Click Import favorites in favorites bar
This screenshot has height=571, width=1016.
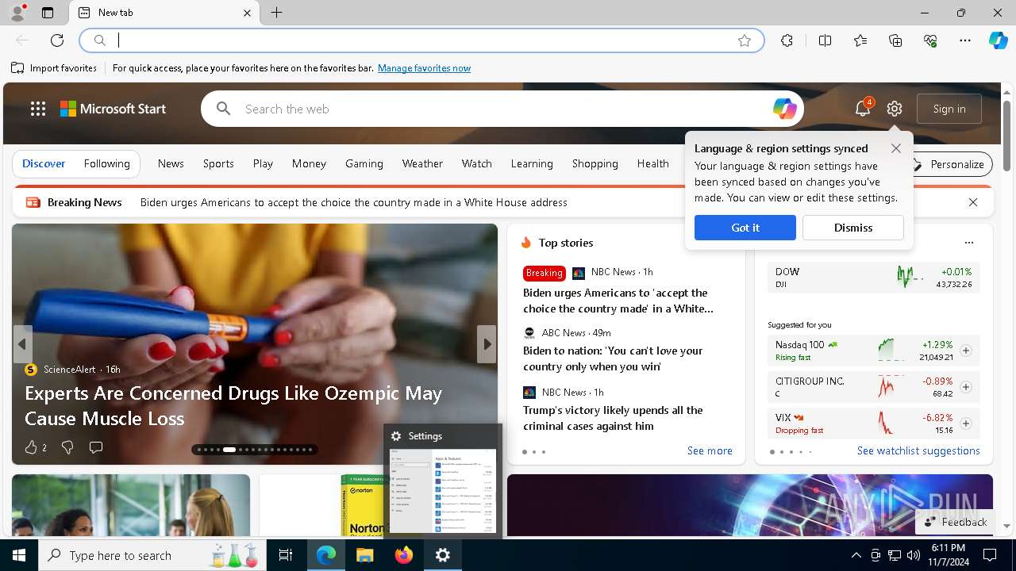coord(54,68)
